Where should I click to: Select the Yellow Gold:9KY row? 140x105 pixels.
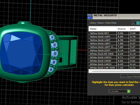114,33
